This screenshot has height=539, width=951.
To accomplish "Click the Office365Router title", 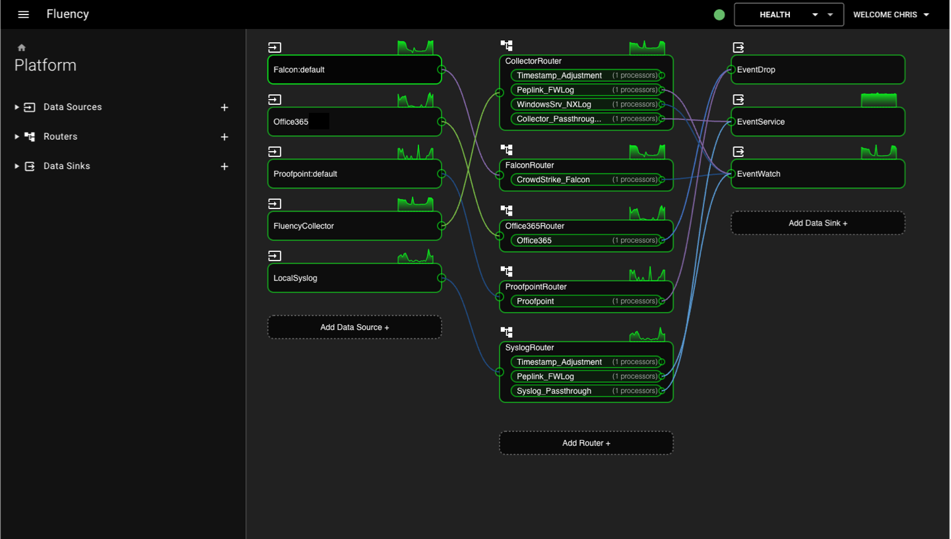I will pyautogui.click(x=535, y=226).
